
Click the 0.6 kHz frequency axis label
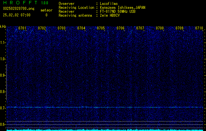pyautogui.click(x=3, y=124)
